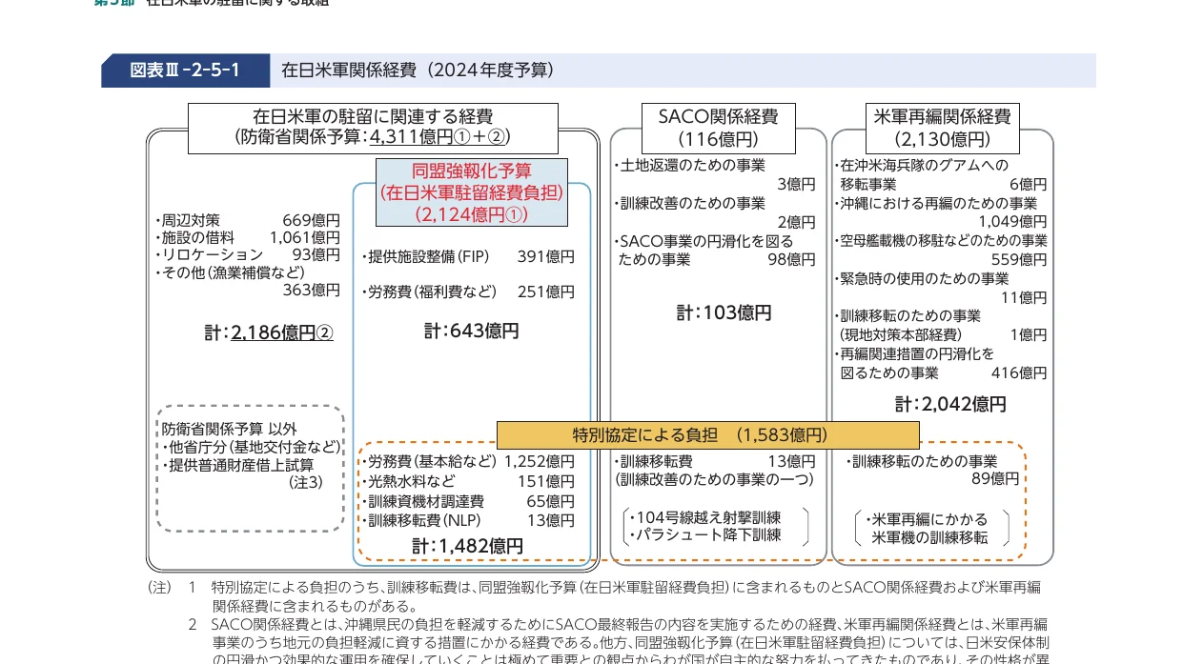Click the row 提供施設整備（FIP） 391億円
The height and width of the screenshot is (664, 1183).
pos(468,256)
